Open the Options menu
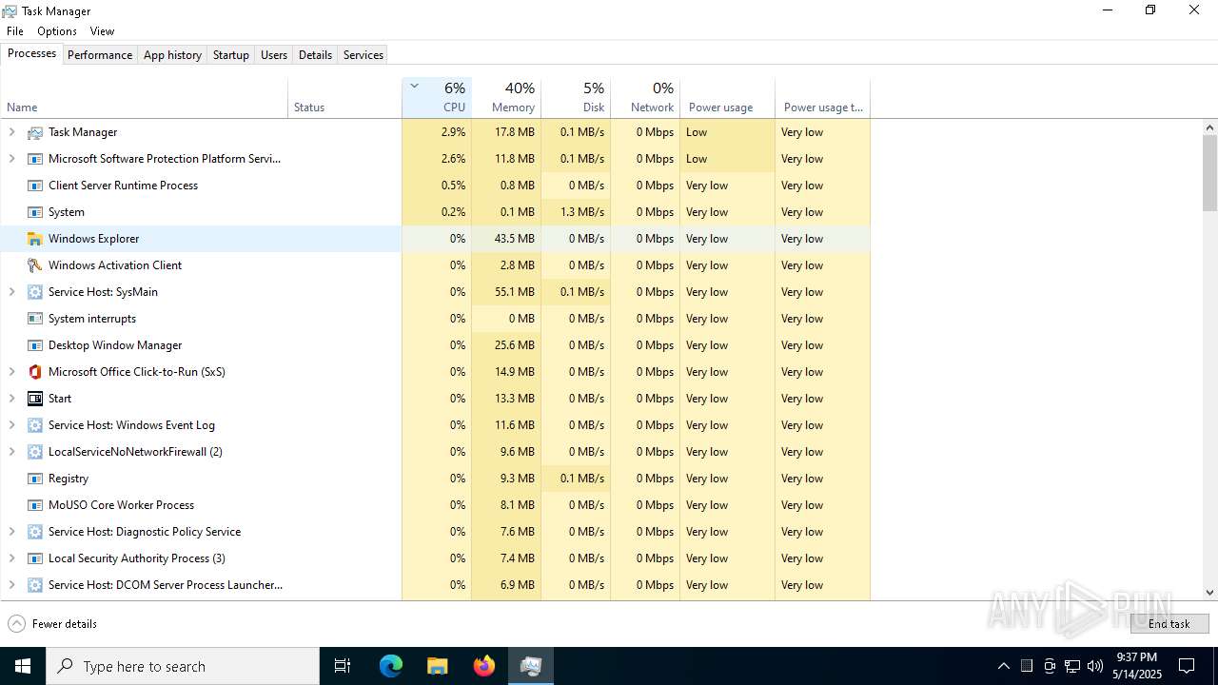 (57, 31)
